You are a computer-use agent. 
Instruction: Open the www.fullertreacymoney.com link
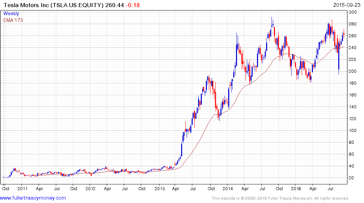(33, 198)
